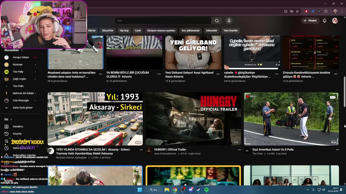The height and width of the screenshot is (194, 346).
Task: Select Aksiyon-macera oyunları filter chip
Action: click(x=161, y=30)
